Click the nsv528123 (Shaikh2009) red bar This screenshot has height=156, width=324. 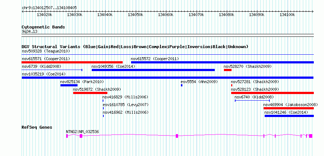coord(272,93)
